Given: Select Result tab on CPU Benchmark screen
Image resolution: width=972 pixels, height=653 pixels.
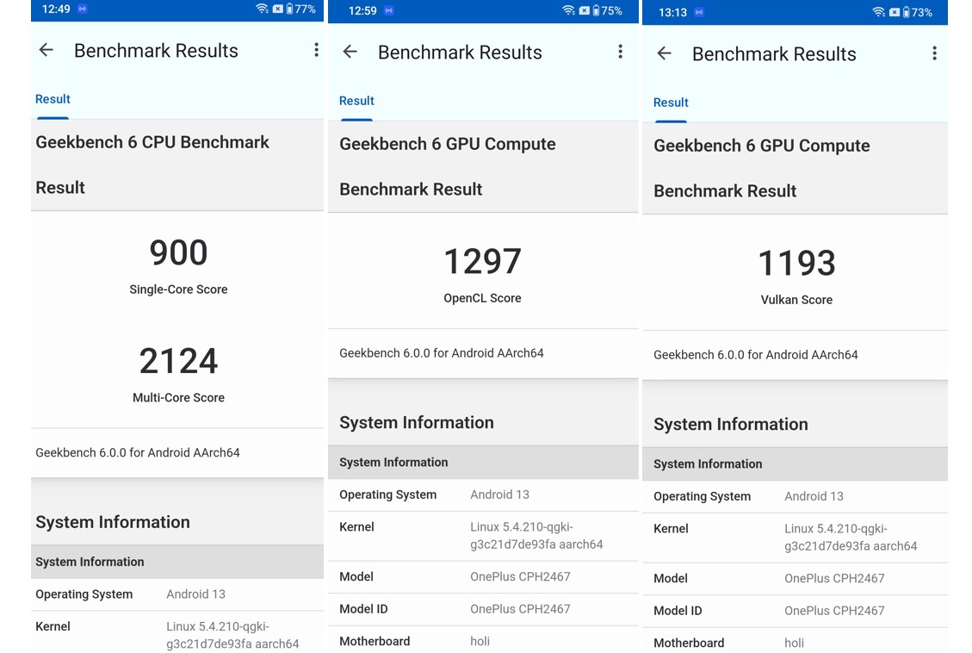Looking at the screenshot, I should click(53, 99).
